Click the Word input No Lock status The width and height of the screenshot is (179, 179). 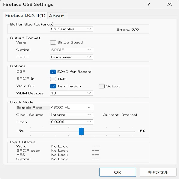click(60, 146)
